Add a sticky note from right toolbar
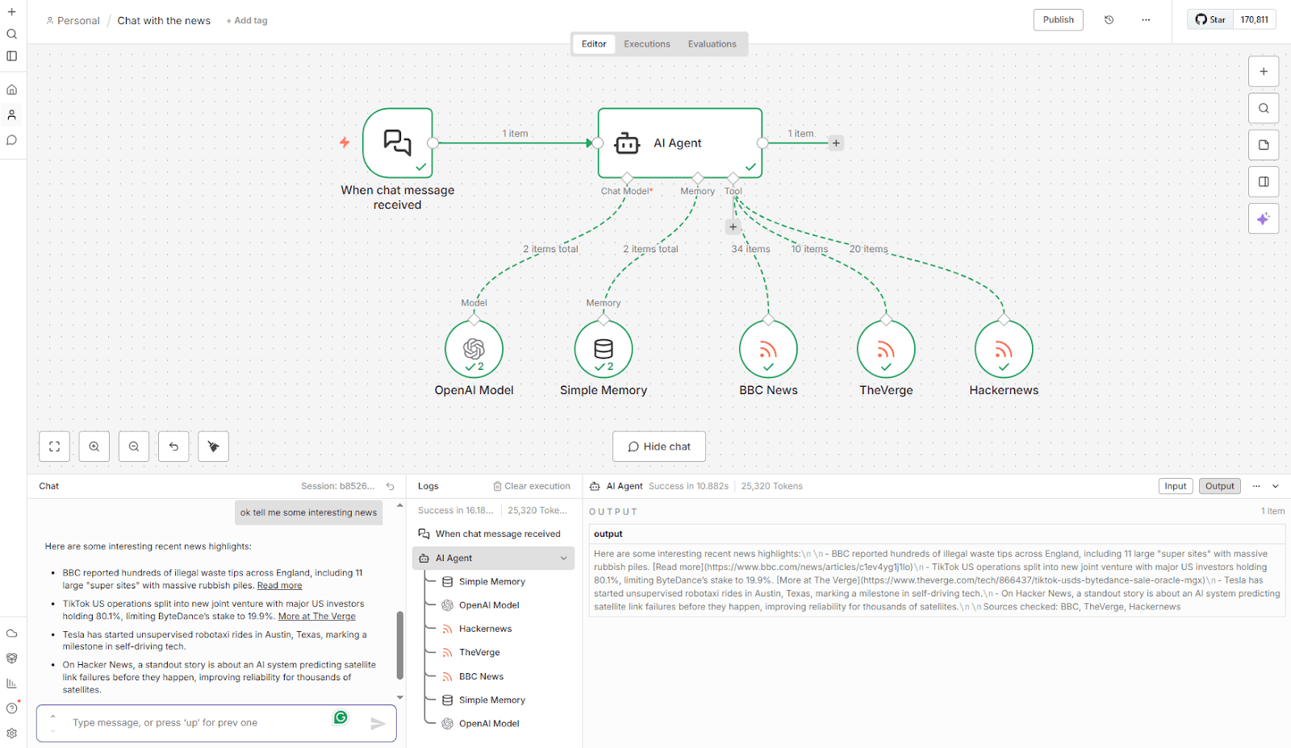Viewport: 1291px width, 748px height. pos(1264,145)
